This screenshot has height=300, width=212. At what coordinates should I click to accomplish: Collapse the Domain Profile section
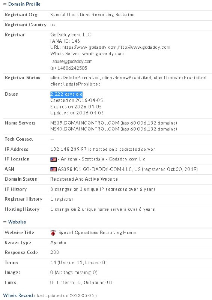pos(5,4)
